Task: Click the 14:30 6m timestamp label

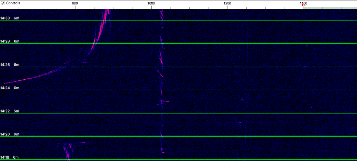Action: click(10, 18)
